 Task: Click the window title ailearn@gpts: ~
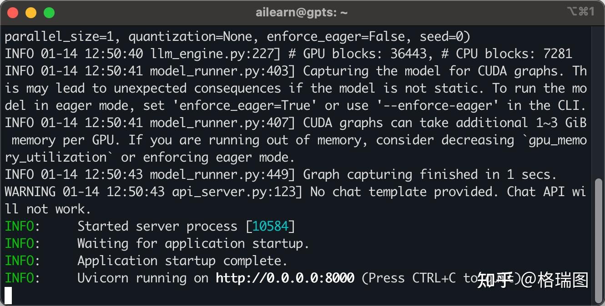302,13
